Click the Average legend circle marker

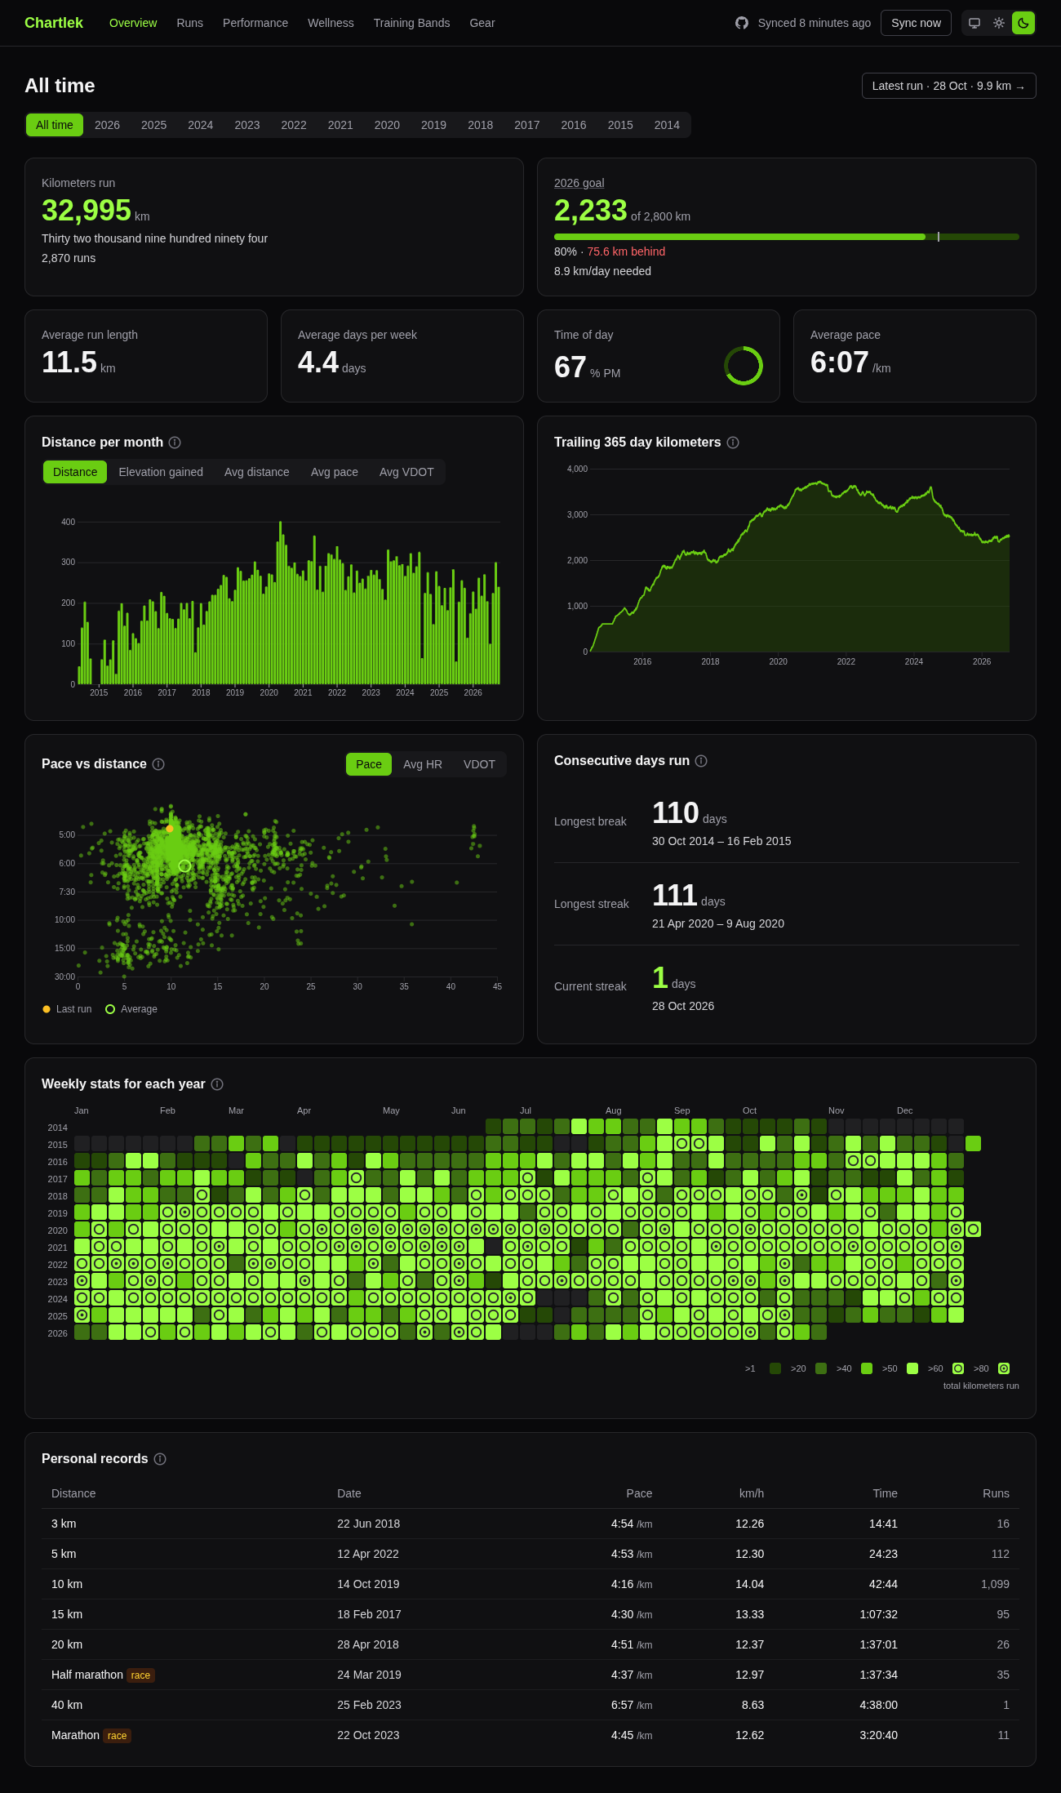[110, 1009]
